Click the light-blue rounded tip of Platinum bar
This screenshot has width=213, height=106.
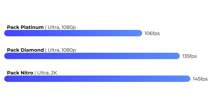[140, 33]
